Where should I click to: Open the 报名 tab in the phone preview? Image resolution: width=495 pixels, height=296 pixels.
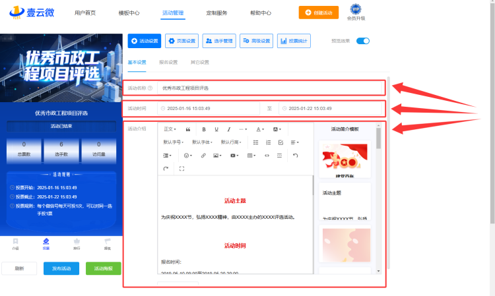pyautogui.click(x=108, y=245)
